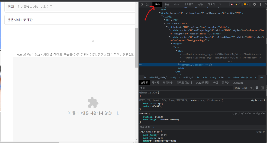The image size is (267, 143).
Task: Select the <br> node in DOM tree
Action: click(163, 10)
